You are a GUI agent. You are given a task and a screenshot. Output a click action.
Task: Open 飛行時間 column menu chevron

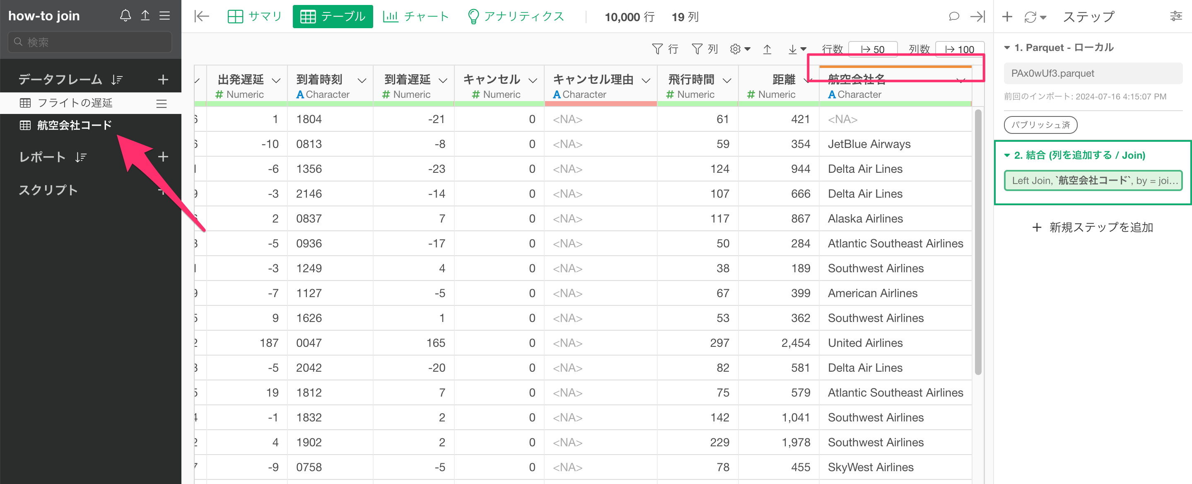pyautogui.click(x=727, y=80)
